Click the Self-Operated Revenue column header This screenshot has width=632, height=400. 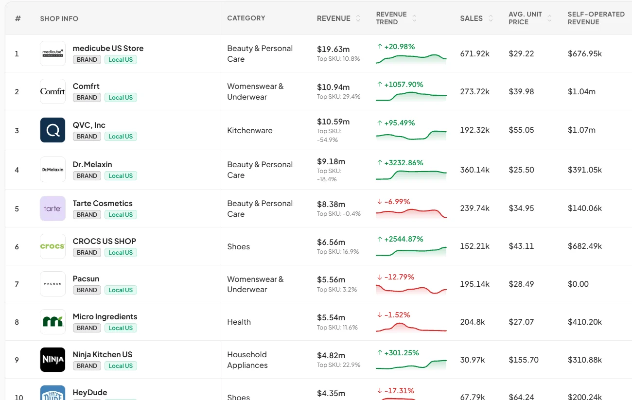(596, 18)
